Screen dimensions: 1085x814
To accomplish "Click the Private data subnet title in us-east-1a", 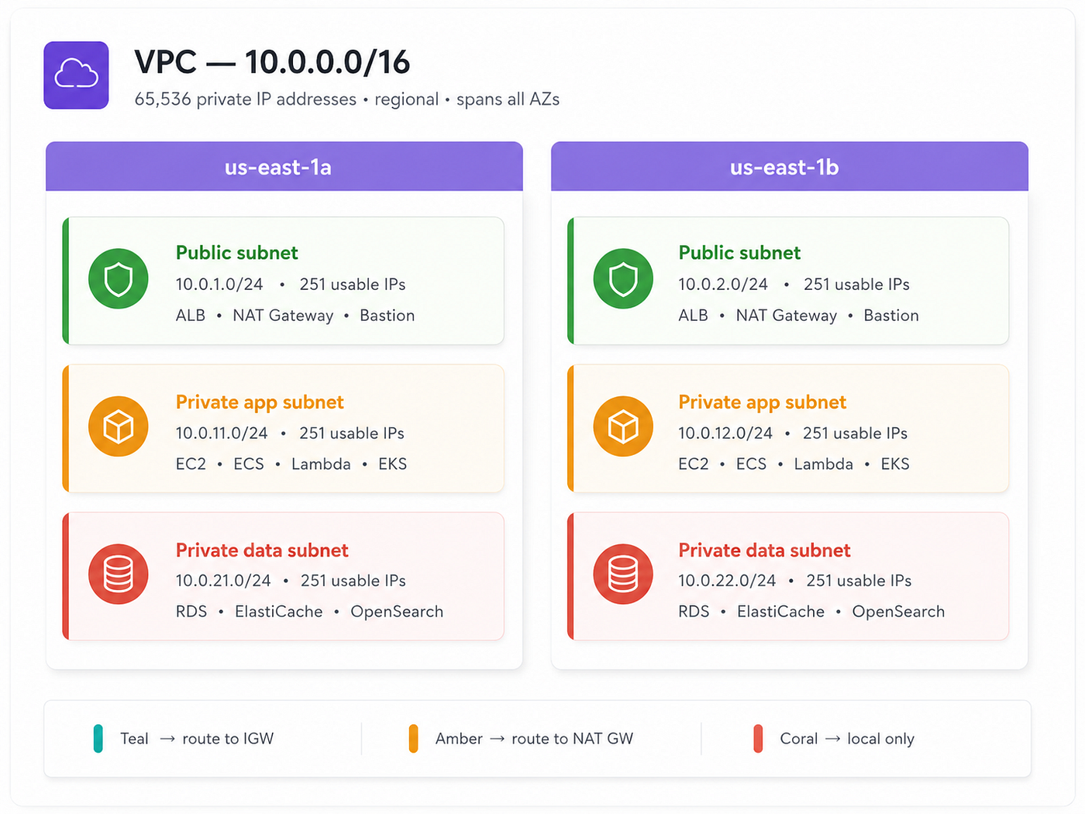I will click(x=262, y=550).
